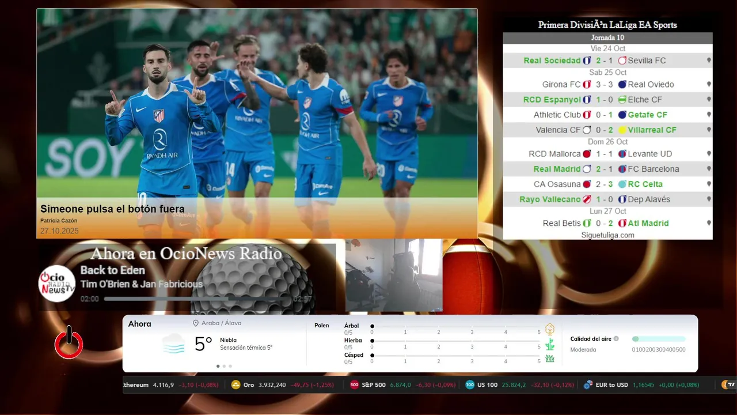
Task: Click author name Patricia Cazón
Action: [59, 221]
